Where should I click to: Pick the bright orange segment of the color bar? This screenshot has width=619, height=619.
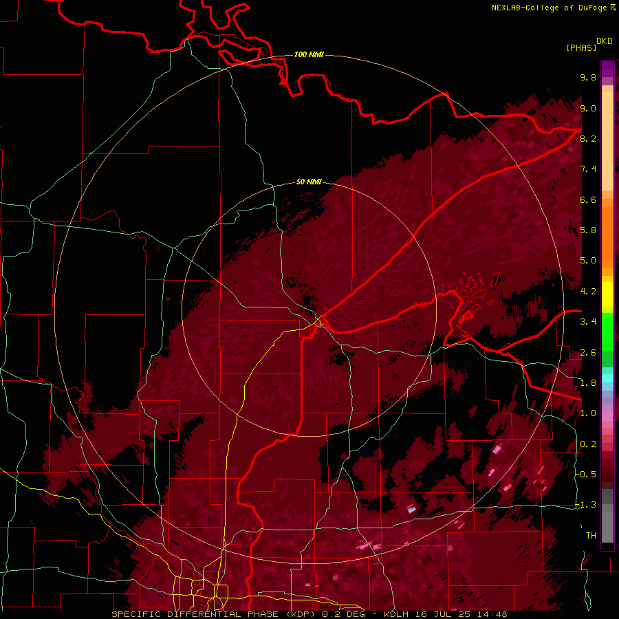[607, 238]
